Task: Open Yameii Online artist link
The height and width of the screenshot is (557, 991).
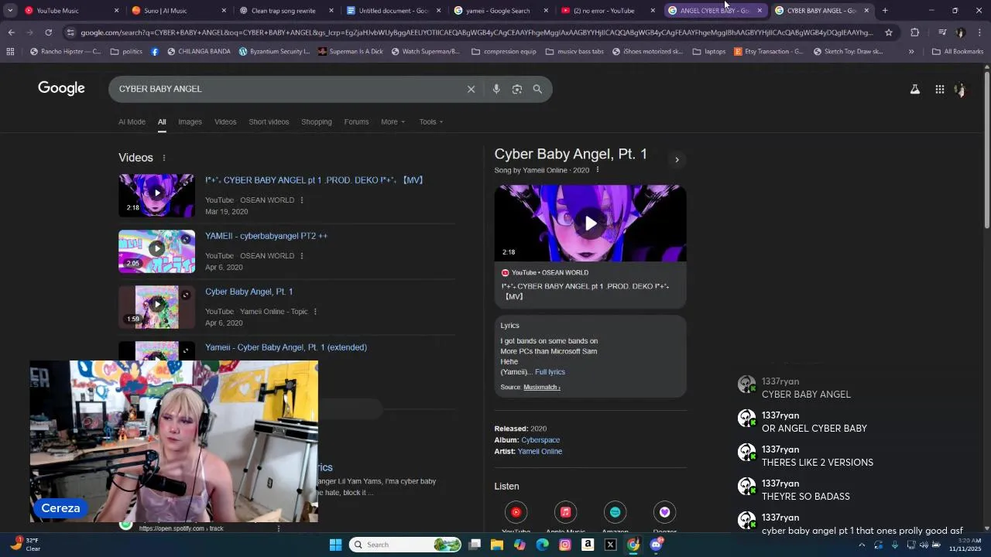Action: coord(540,452)
